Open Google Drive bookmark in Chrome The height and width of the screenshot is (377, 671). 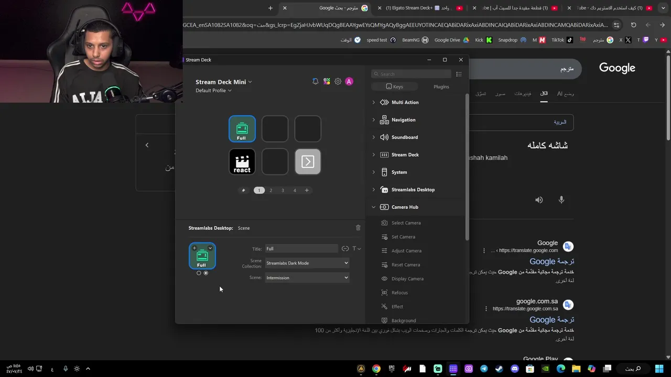[451, 40]
